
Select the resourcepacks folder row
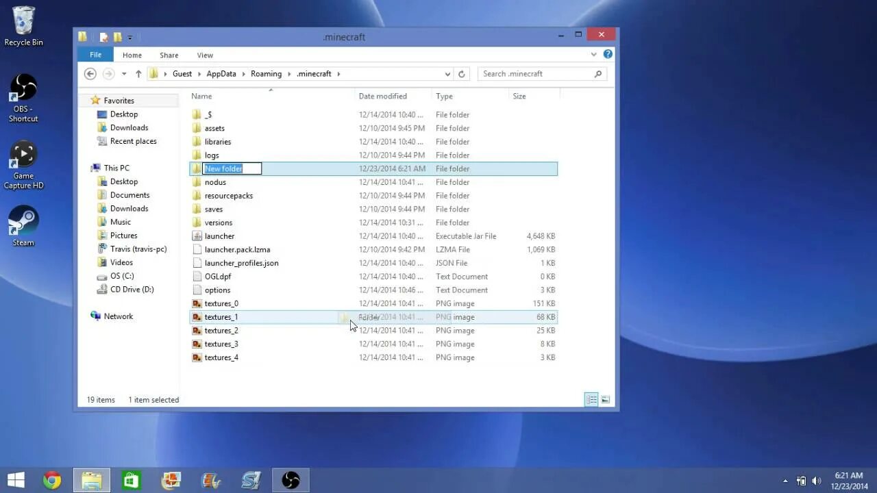[373, 196]
